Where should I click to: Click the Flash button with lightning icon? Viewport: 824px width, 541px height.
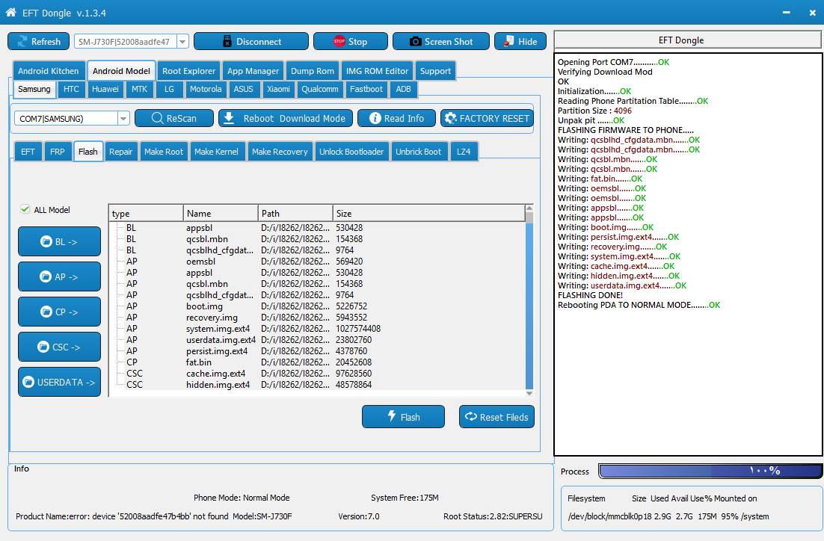[403, 417]
